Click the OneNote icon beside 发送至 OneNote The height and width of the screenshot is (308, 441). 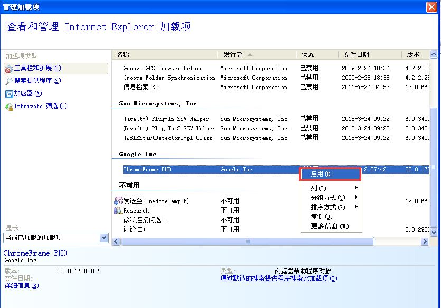point(118,201)
